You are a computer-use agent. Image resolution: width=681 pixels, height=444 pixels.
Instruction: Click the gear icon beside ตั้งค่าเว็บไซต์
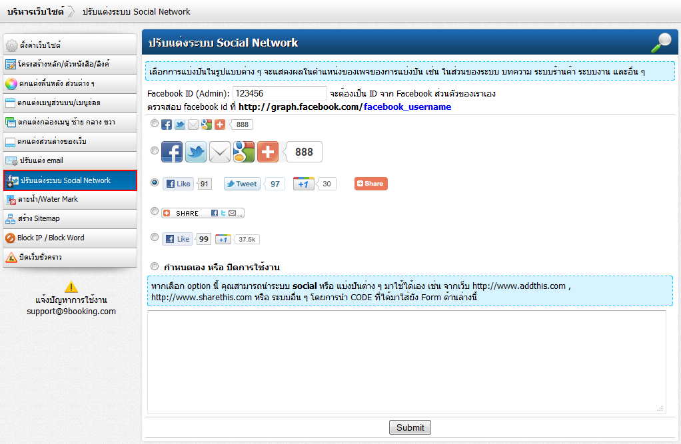[x=12, y=45]
